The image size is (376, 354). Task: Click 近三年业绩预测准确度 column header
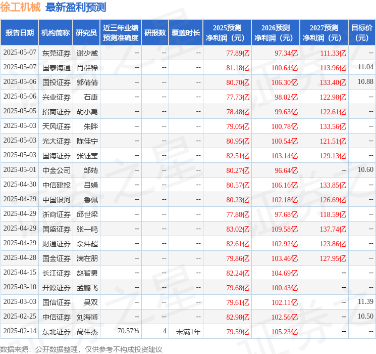pos(120,33)
